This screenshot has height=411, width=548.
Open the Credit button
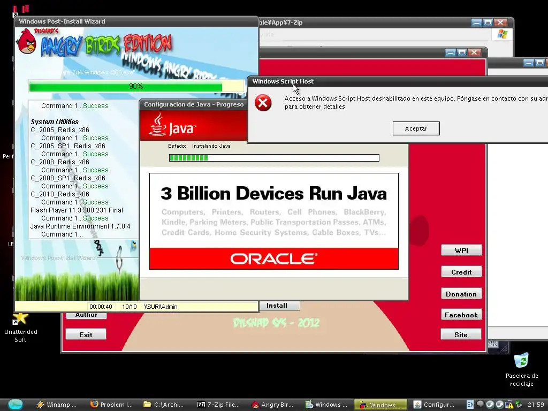pos(461,272)
